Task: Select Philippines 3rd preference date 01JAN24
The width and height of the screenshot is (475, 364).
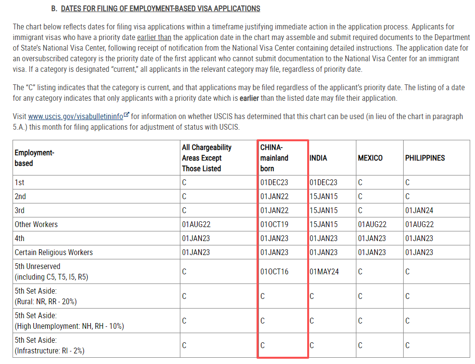Action: point(419,211)
